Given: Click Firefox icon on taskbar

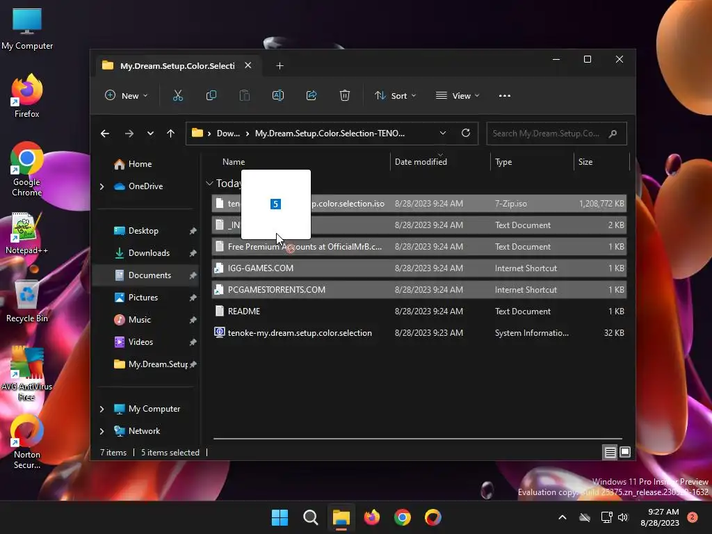Looking at the screenshot, I should 372,517.
